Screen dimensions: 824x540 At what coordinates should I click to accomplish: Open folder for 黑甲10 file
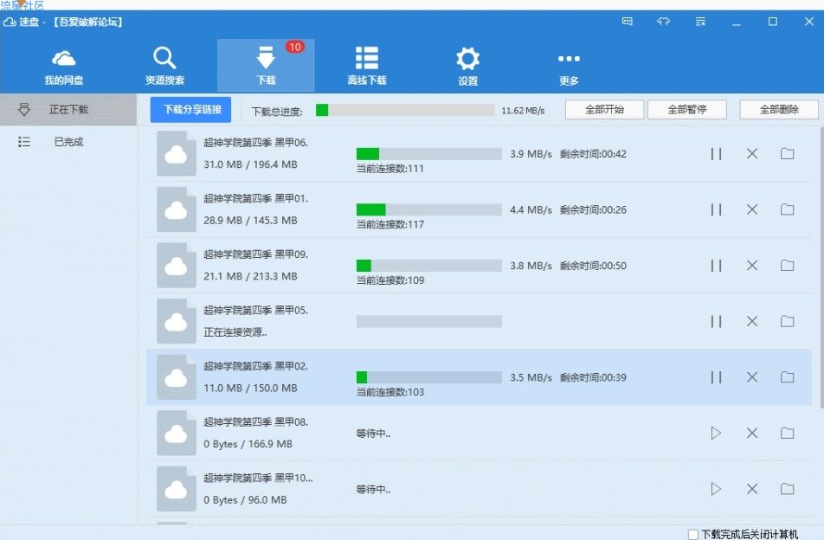click(788, 489)
